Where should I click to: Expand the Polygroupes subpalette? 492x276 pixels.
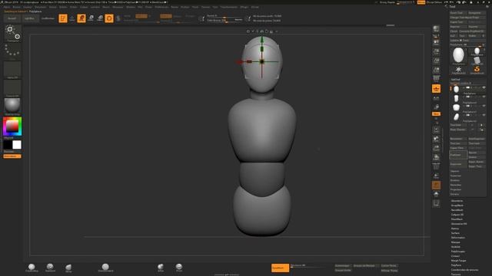pos(458,251)
